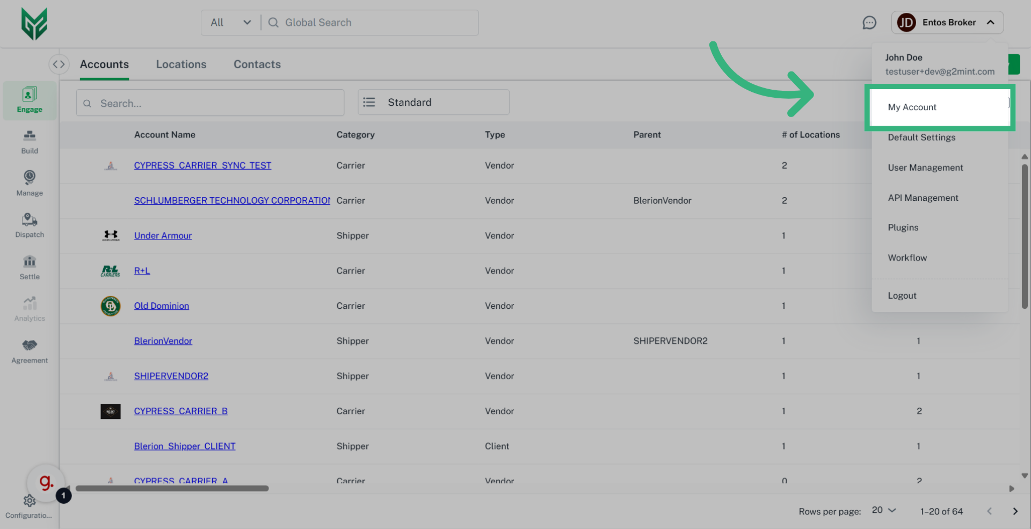This screenshot has width=1031, height=529.
Task: Click the accounts Search input field
Action: [x=215, y=103]
